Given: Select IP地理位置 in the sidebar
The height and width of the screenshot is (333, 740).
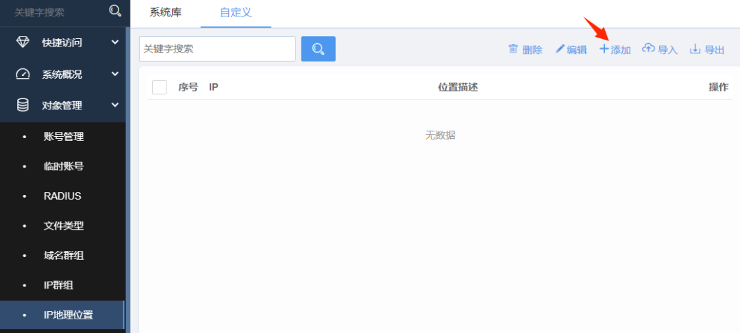Looking at the screenshot, I should [62, 315].
